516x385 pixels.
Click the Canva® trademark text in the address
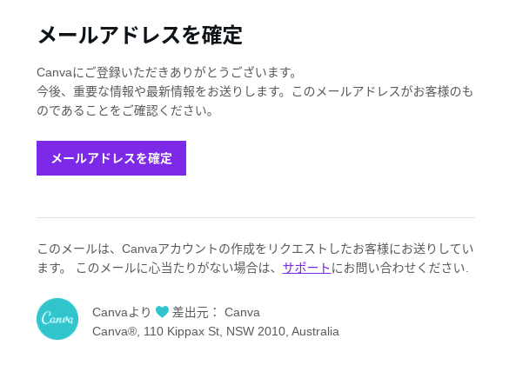click(x=116, y=331)
